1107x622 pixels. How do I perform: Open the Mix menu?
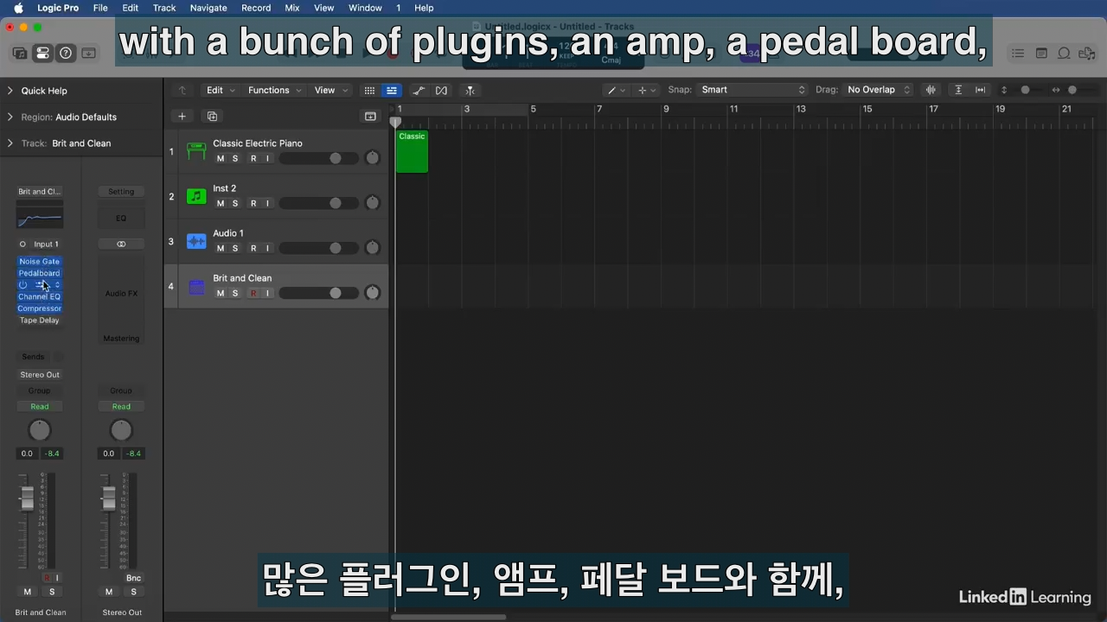pyautogui.click(x=292, y=8)
